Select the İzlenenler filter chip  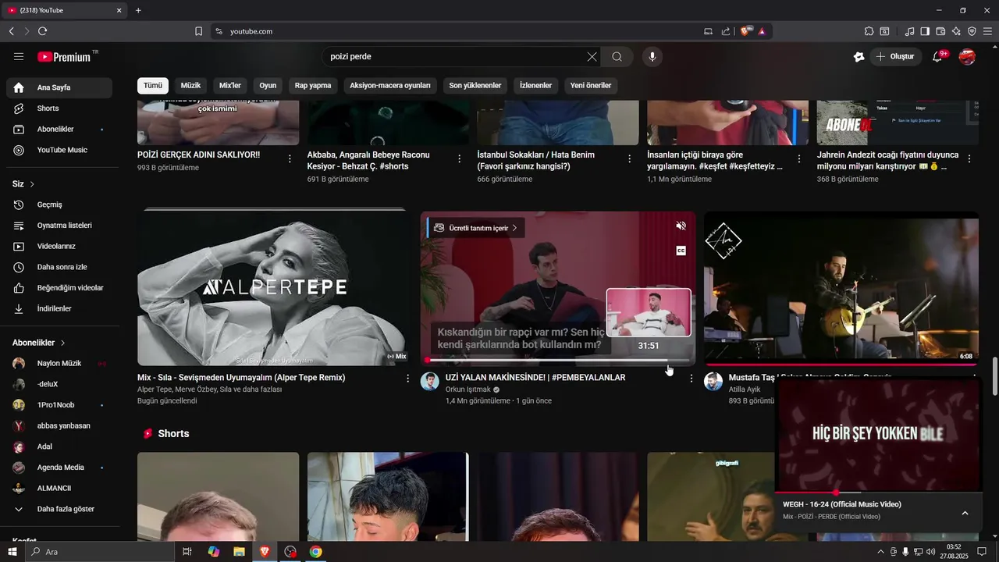point(535,85)
